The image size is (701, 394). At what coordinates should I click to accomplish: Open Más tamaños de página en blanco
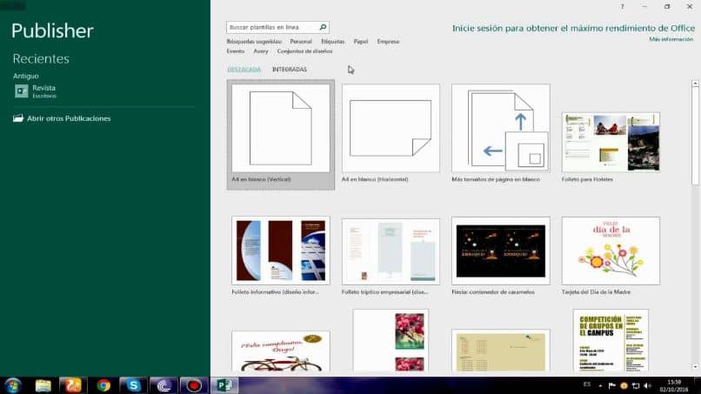[501, 133]
